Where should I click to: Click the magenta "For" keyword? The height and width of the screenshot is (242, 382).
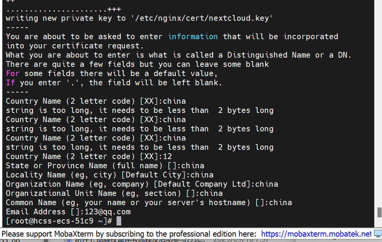click(13, 73)
